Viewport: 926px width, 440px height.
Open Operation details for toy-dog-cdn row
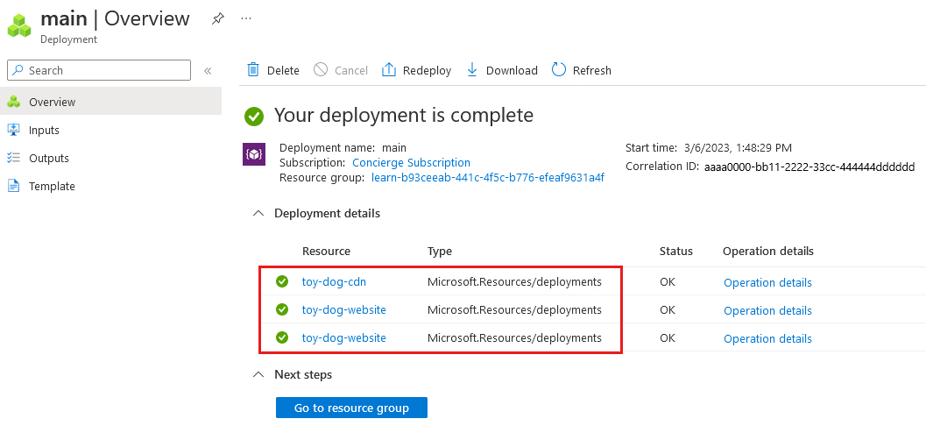coord(767,282)
